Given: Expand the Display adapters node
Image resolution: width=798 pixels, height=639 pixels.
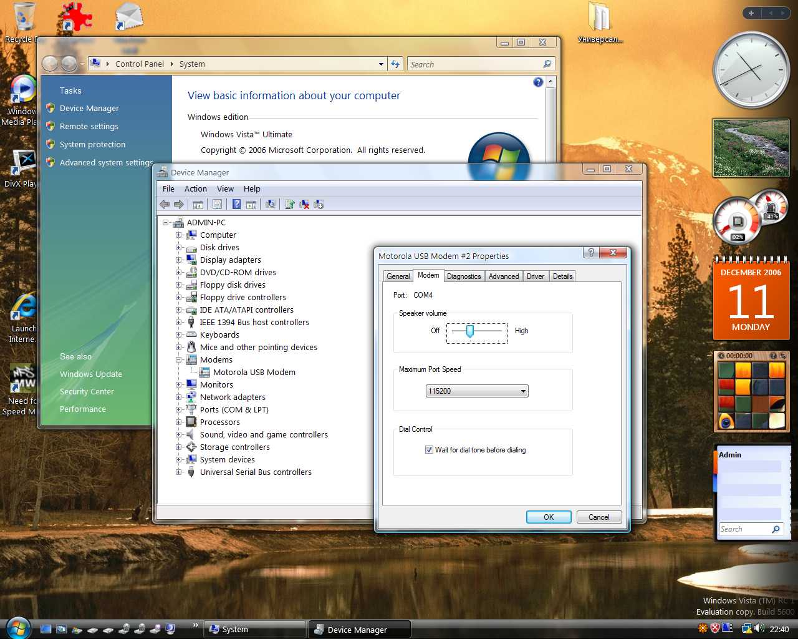Looking at the screenshot, I should 179,260.
